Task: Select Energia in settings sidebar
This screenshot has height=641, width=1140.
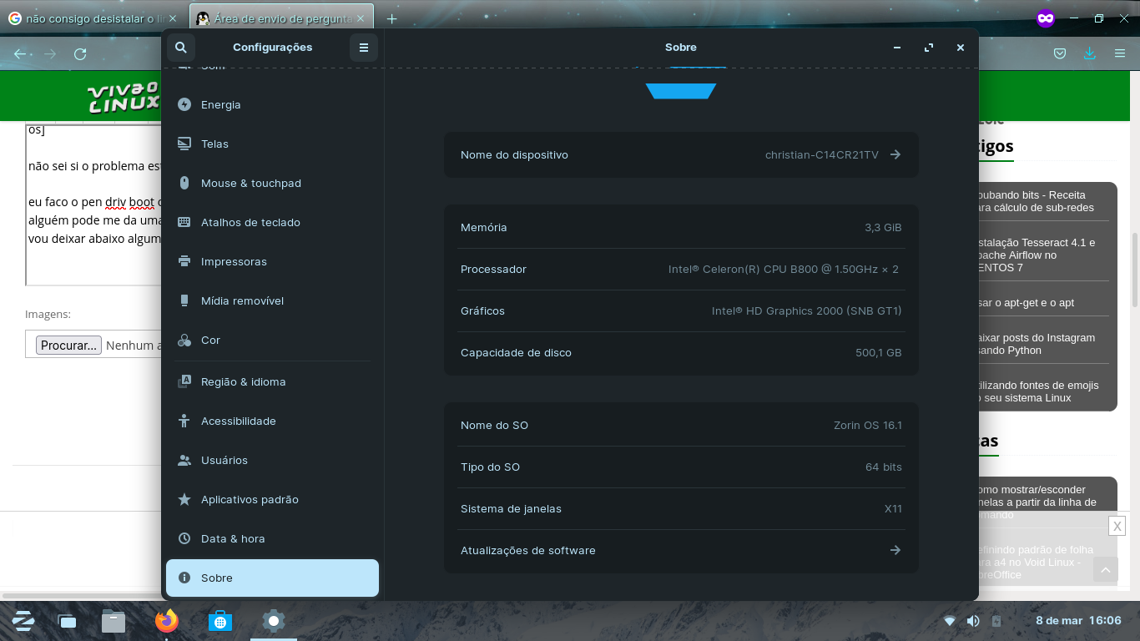Action: (x=272, y=104)
